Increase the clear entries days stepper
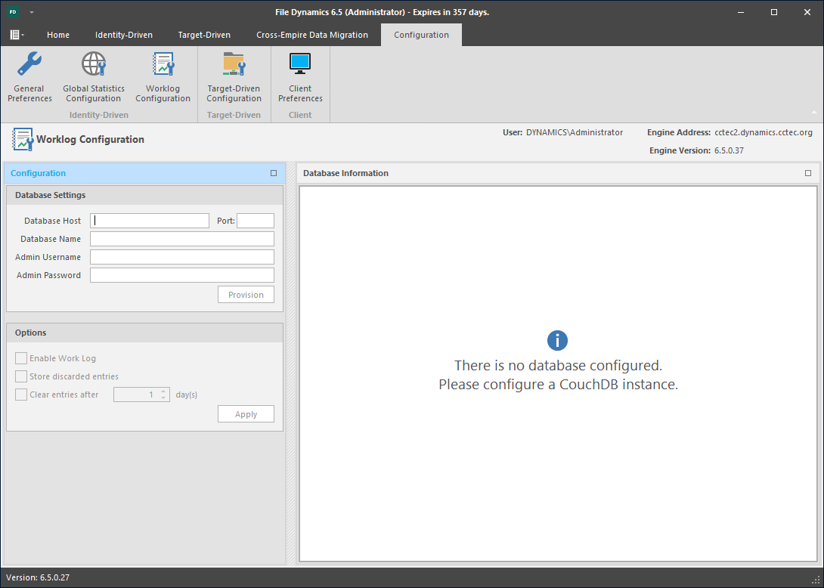824x588 pixels. (x=163, y=391)
